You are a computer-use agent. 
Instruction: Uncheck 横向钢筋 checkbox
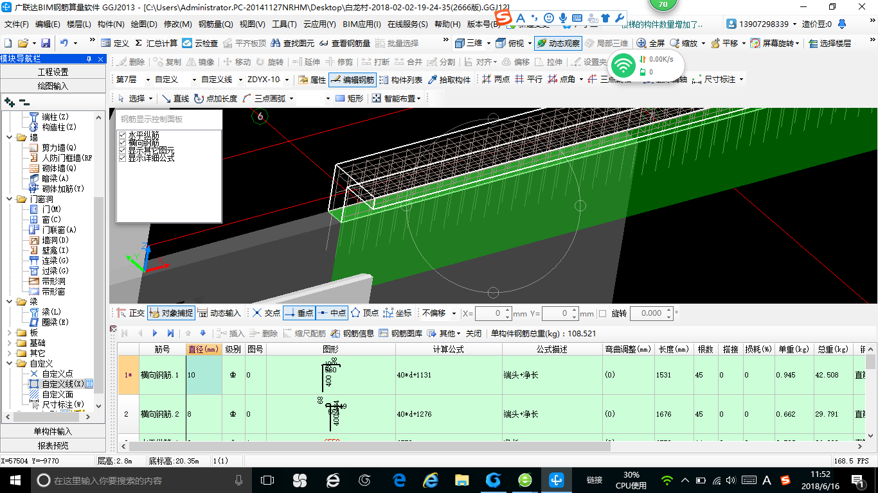click(123, 143)
